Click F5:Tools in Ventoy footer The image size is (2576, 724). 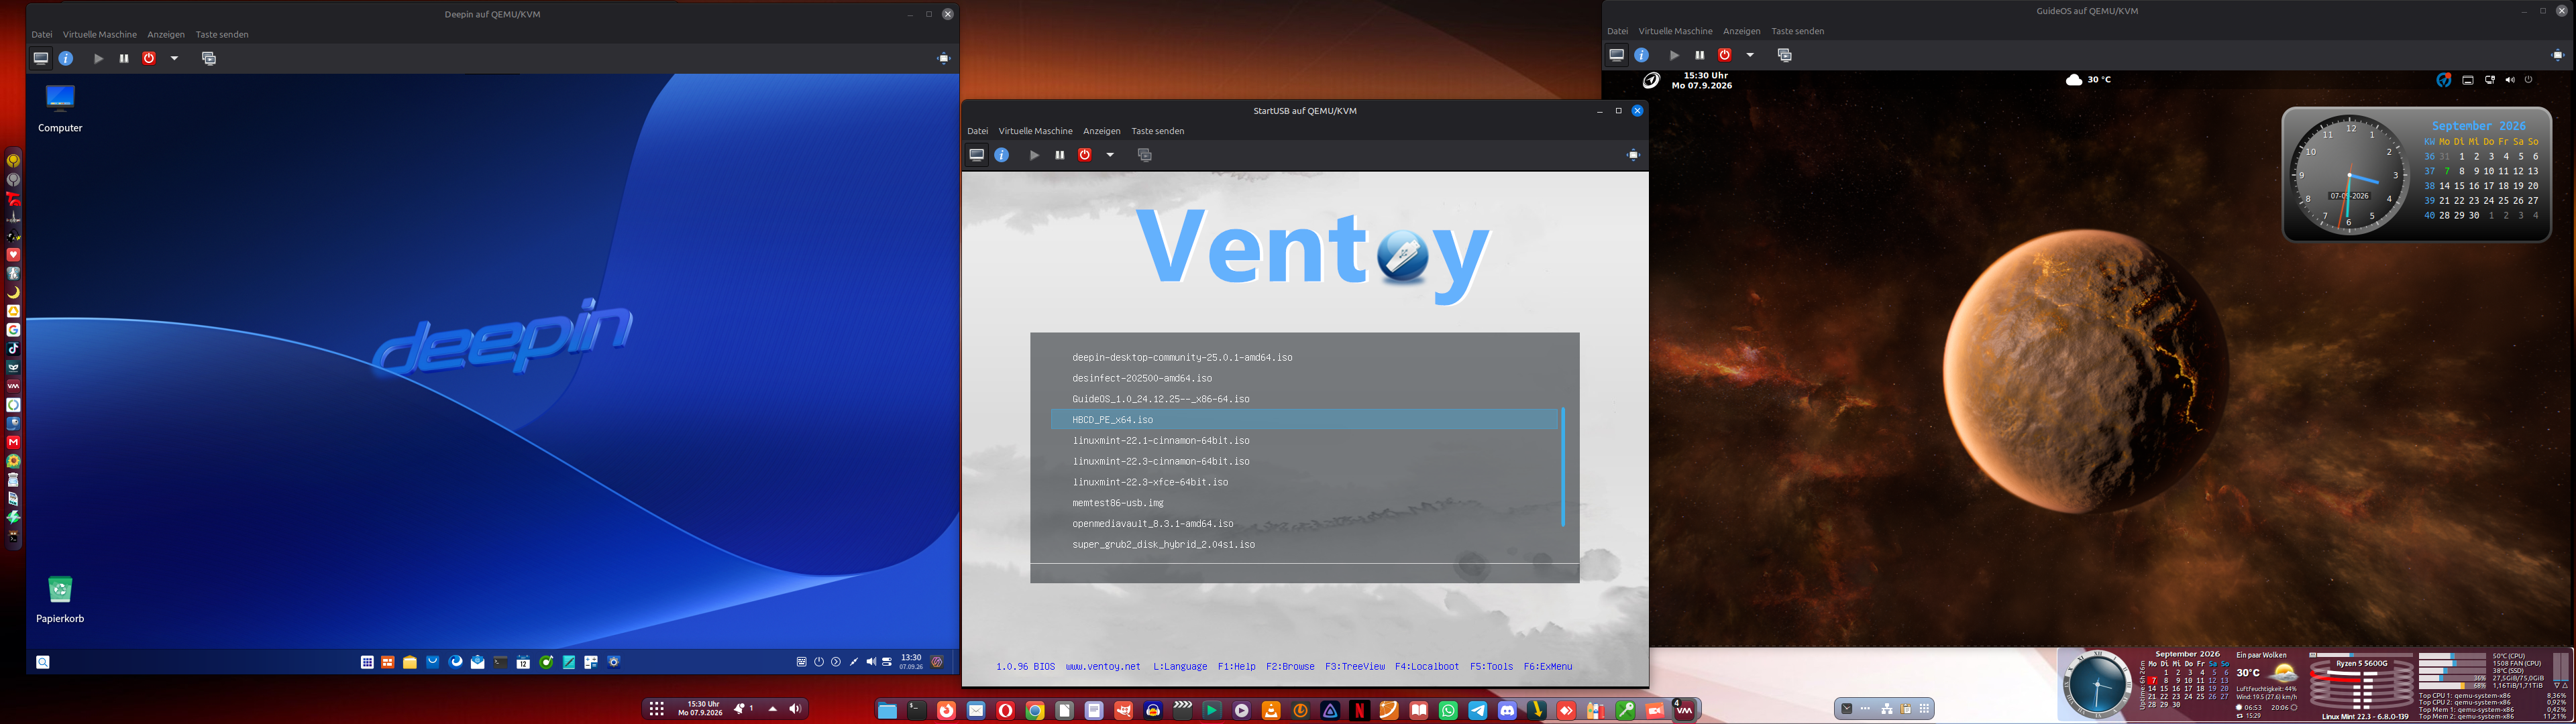1491,667
